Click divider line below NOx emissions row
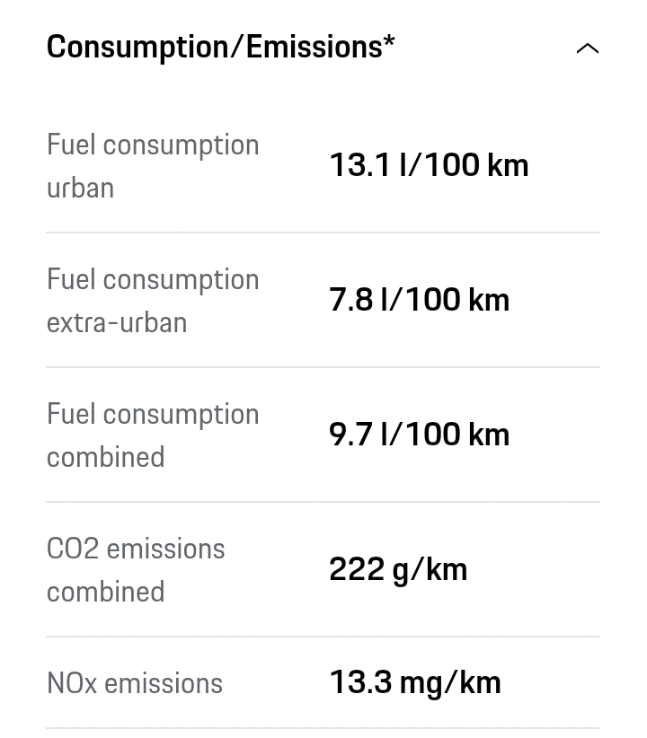Screen dimensions: 647x738 [323, 728]
